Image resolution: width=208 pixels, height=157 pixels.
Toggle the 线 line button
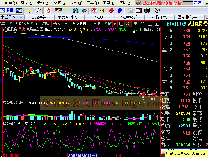[x=135, y=24]
